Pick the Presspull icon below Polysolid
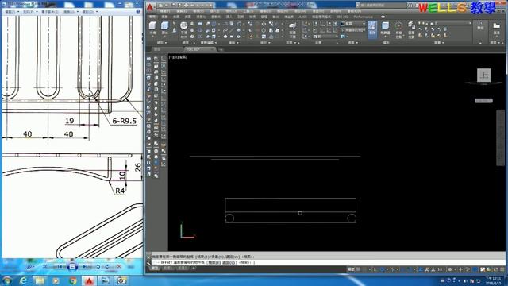 pyautogui.click(x=175, y=30)
